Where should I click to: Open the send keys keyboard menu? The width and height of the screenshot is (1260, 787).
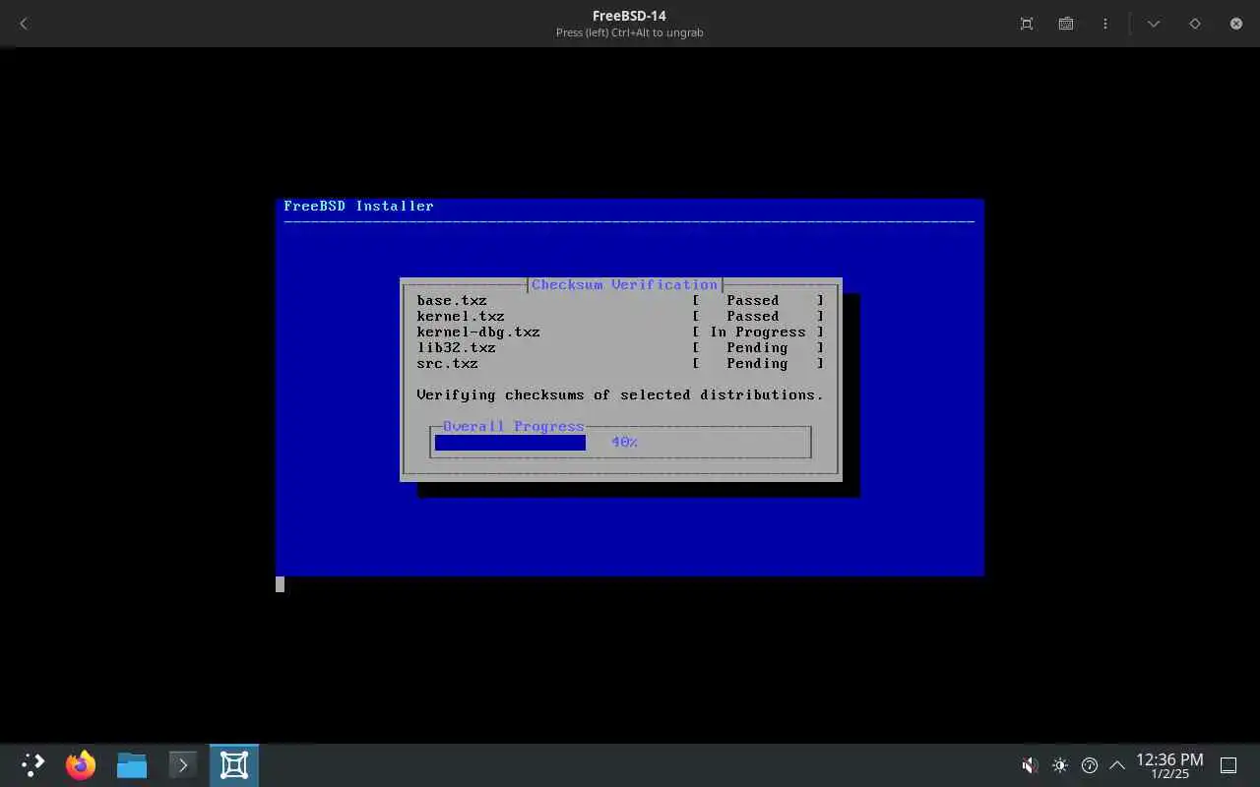tap(1066, 24)
